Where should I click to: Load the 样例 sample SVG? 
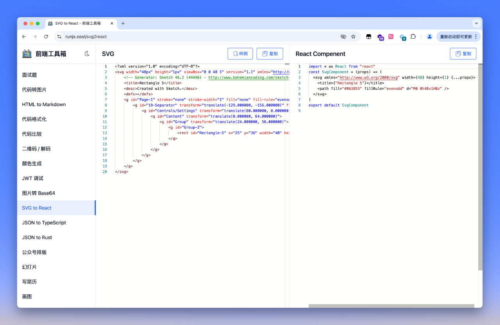(x=240, y=54)
